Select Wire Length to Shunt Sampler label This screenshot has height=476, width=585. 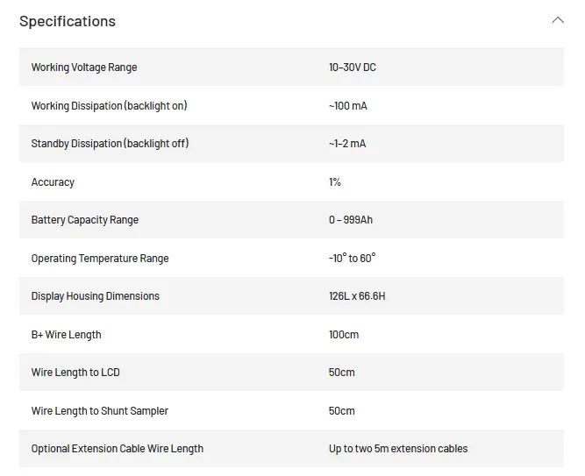tap(100, 411)
